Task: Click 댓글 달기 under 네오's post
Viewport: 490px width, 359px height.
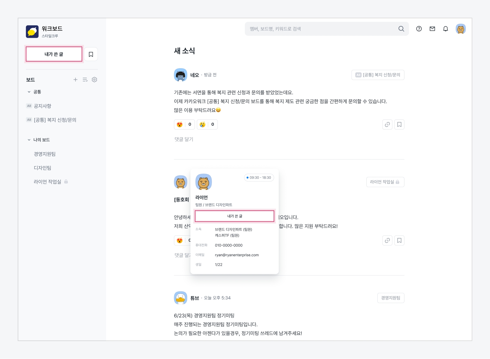Action: tap(184, 139)
